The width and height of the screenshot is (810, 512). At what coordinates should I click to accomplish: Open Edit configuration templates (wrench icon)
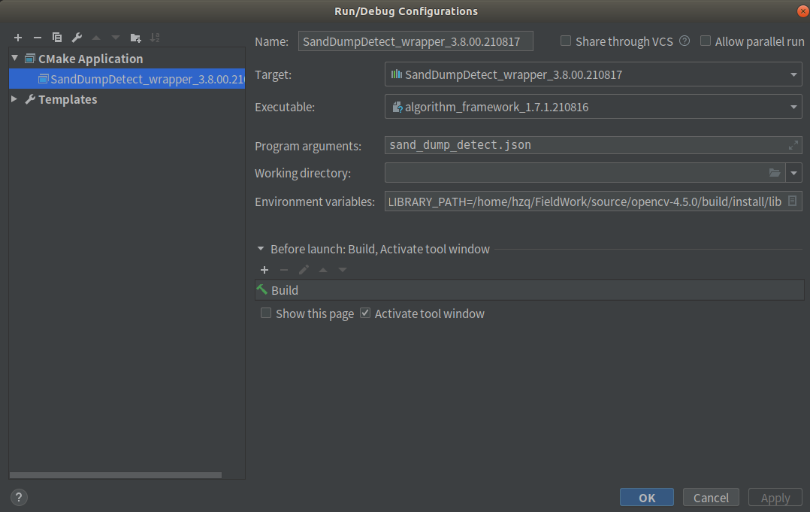[76, 37]
